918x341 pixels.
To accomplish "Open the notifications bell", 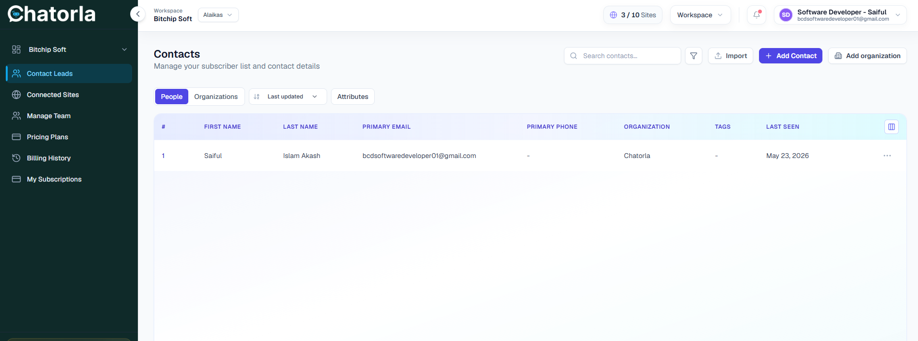I will (757, 15).
